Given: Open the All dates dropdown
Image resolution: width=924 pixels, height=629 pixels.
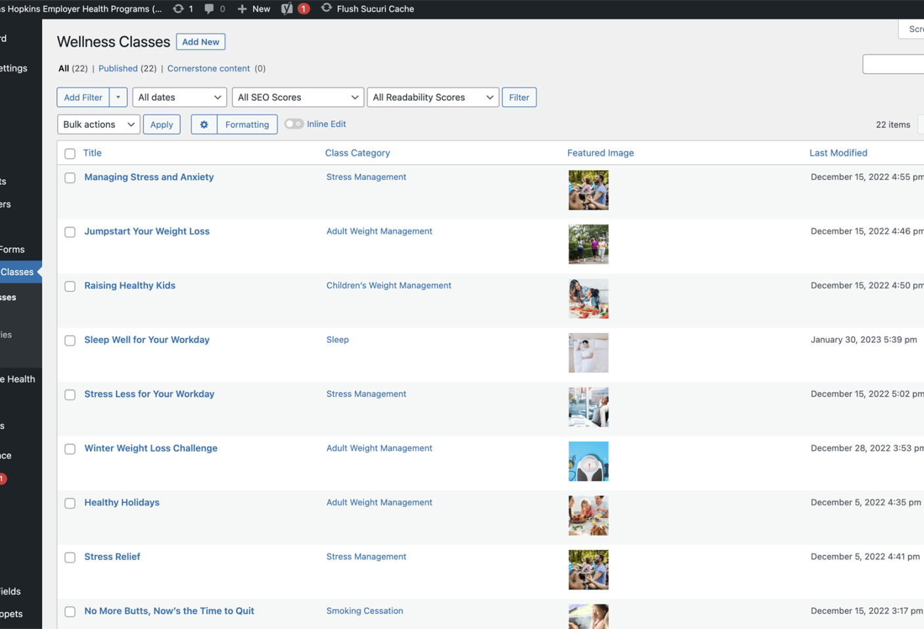Looking at the screenshot, I should coord(179,97).
